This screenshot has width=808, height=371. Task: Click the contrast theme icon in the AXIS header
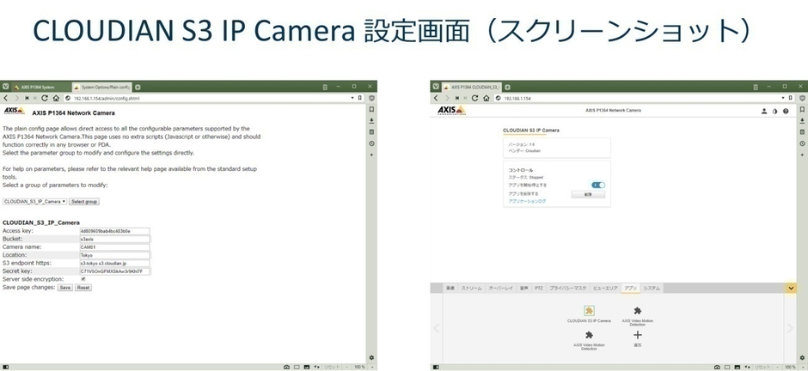point(774,111)
